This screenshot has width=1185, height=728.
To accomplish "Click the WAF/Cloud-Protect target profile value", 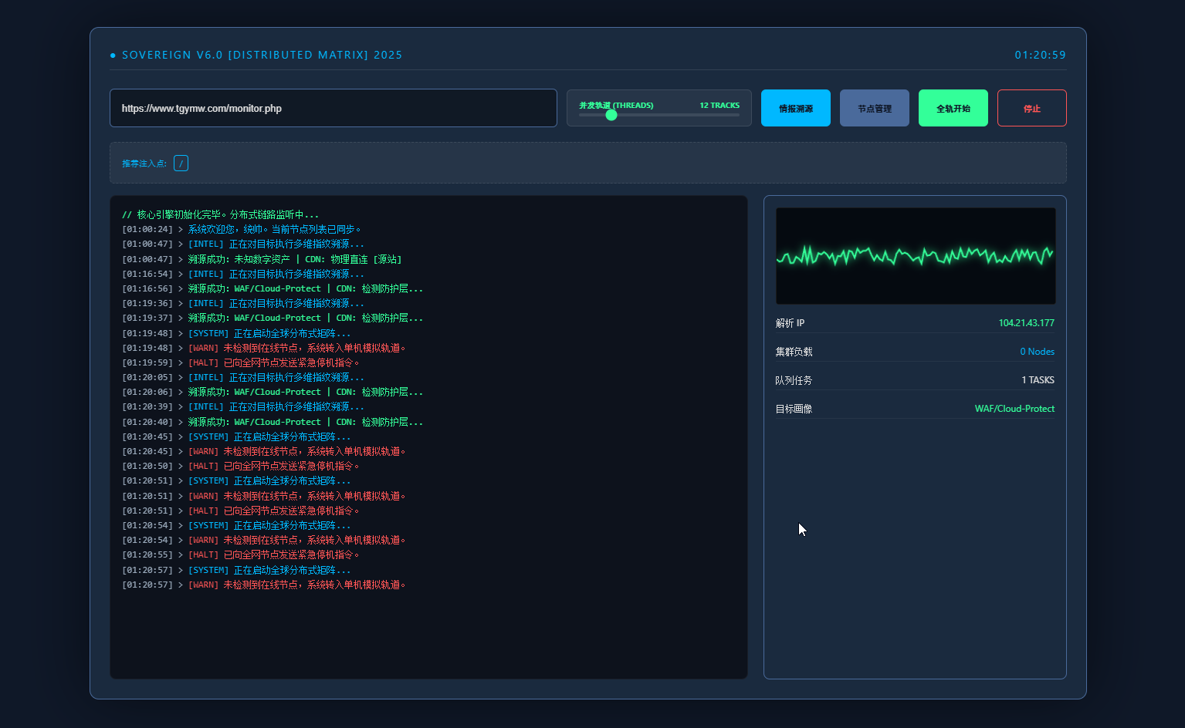I will click(x=1014, y=409).
